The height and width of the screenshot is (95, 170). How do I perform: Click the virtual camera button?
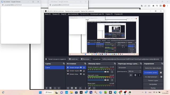tap(151, 77)
